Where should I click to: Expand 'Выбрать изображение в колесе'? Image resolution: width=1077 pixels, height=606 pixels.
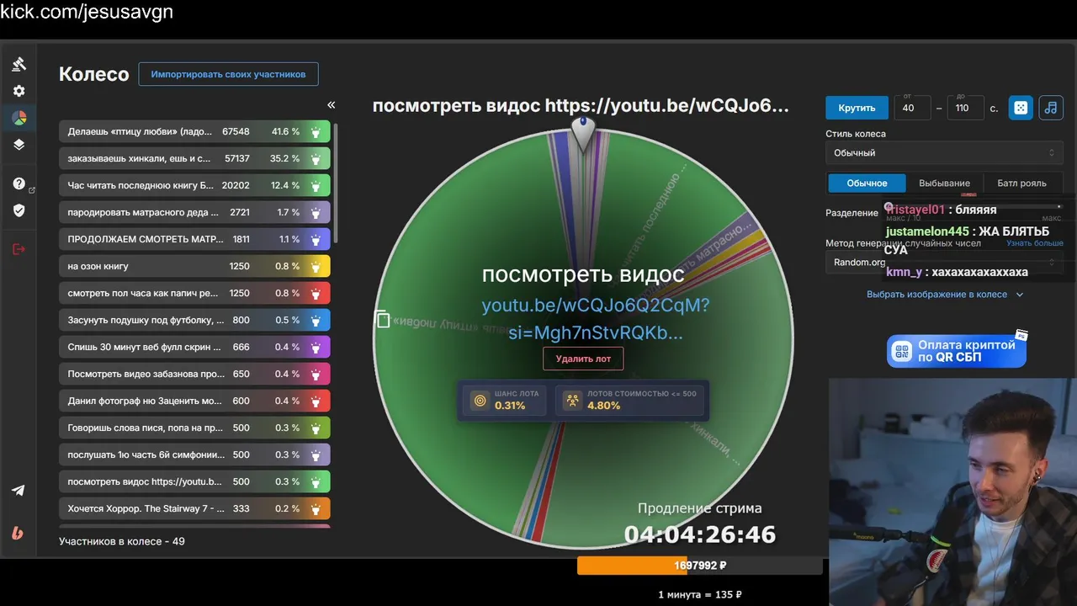point(944,295)
